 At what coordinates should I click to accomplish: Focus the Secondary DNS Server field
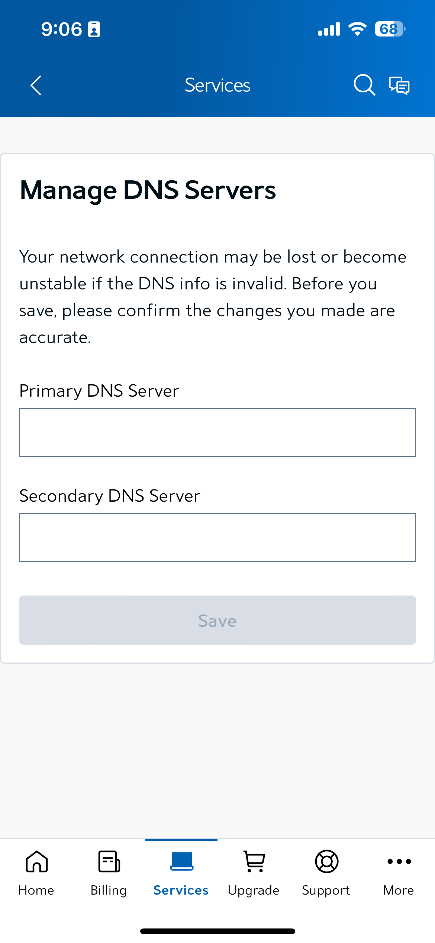click(x=217, y=537)
